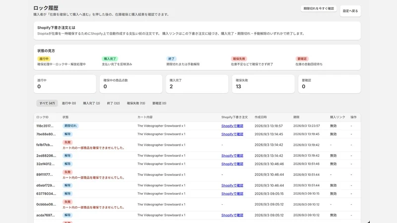
Task: Click the 終了 legend badge
Action: click(x=171, y=58)
